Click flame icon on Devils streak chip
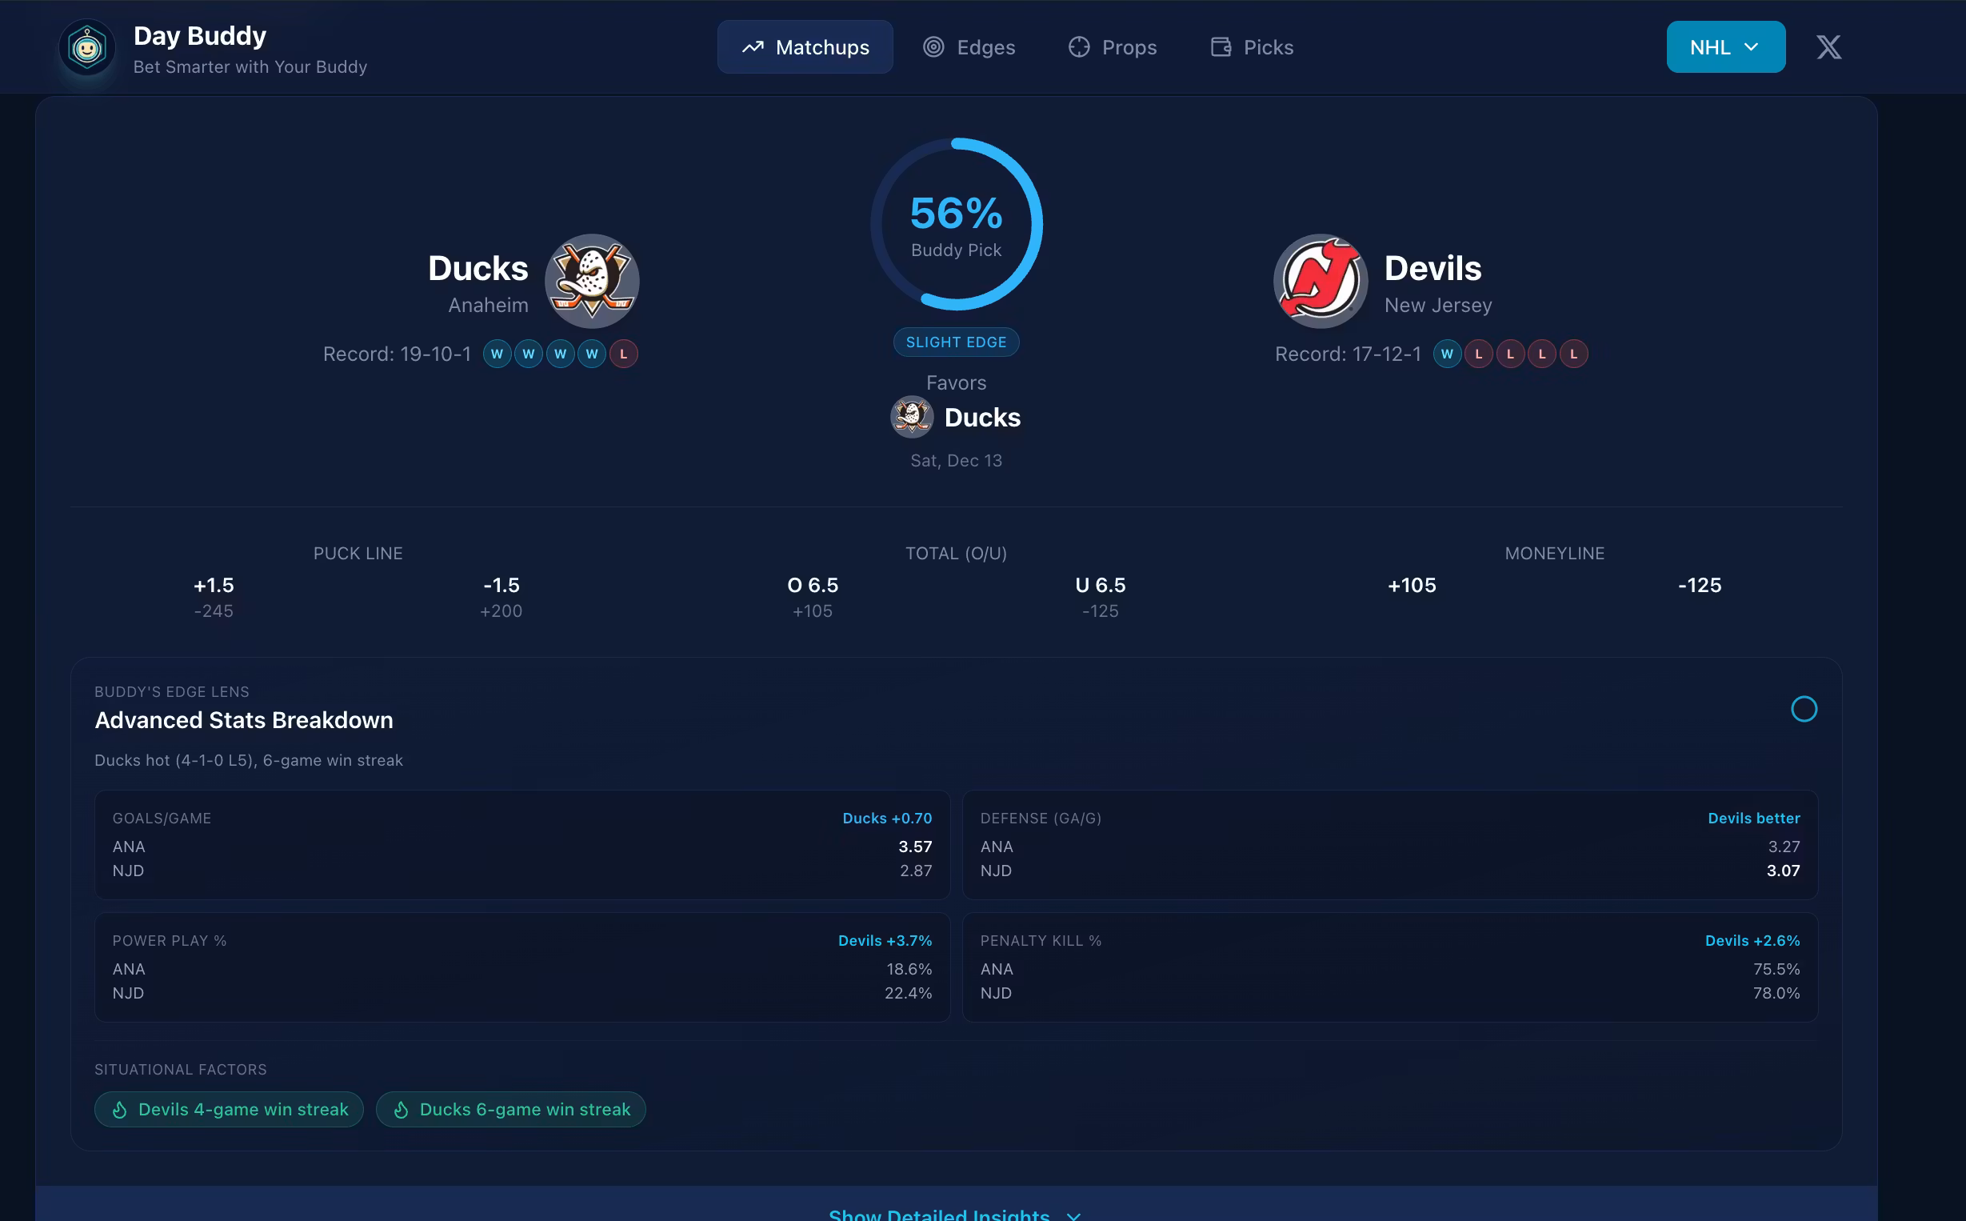Image resolution: width=1966 pixels, height=1221 pixels. click(x=119, y=1110)
